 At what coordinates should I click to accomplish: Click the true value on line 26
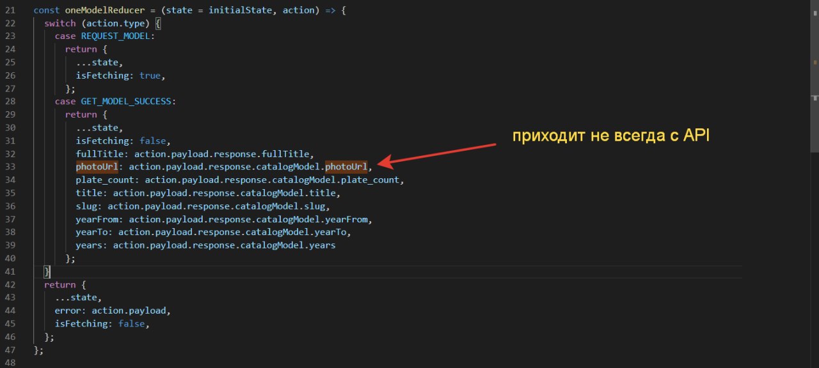pos(150,75)
